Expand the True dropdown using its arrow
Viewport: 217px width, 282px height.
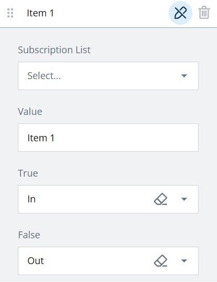[x=184, y=199]
